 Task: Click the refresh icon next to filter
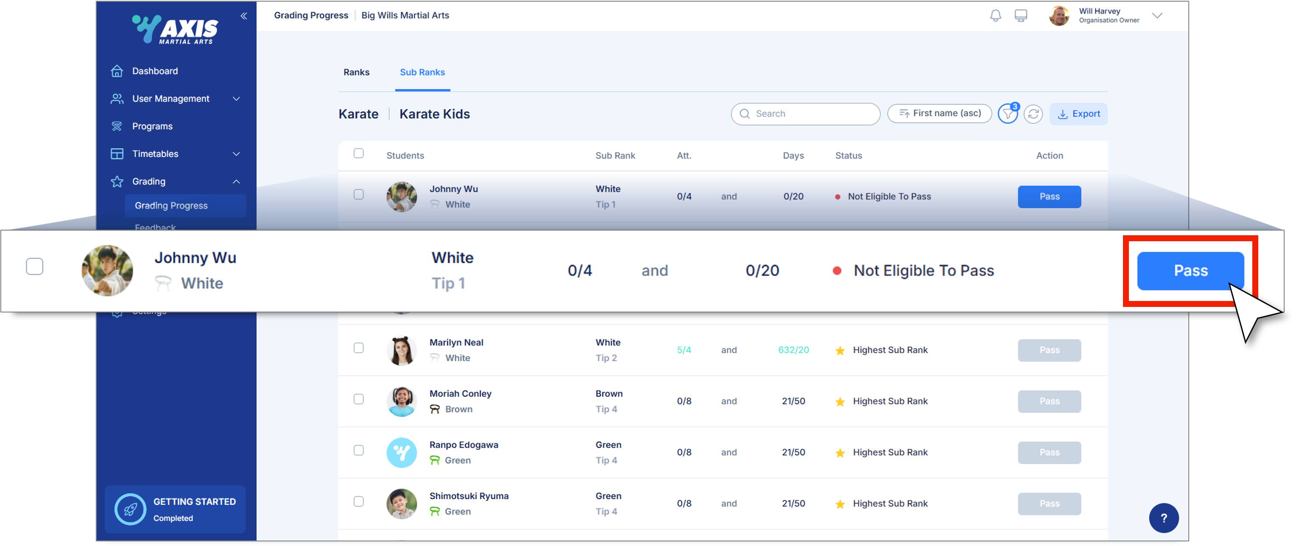(x=1033, y=114)
